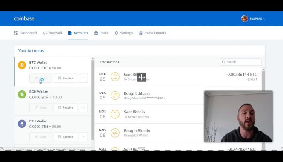This screenshot has height=162, width=283.
Task: Go to the Dashboard tab
Action: [x=25, y=33]
